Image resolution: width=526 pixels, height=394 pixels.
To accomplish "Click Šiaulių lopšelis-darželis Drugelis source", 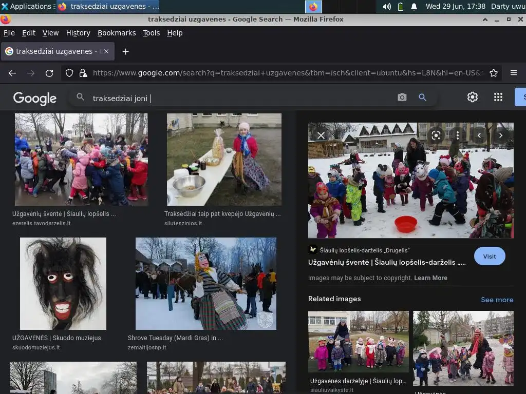I will (x=364, y=250).
